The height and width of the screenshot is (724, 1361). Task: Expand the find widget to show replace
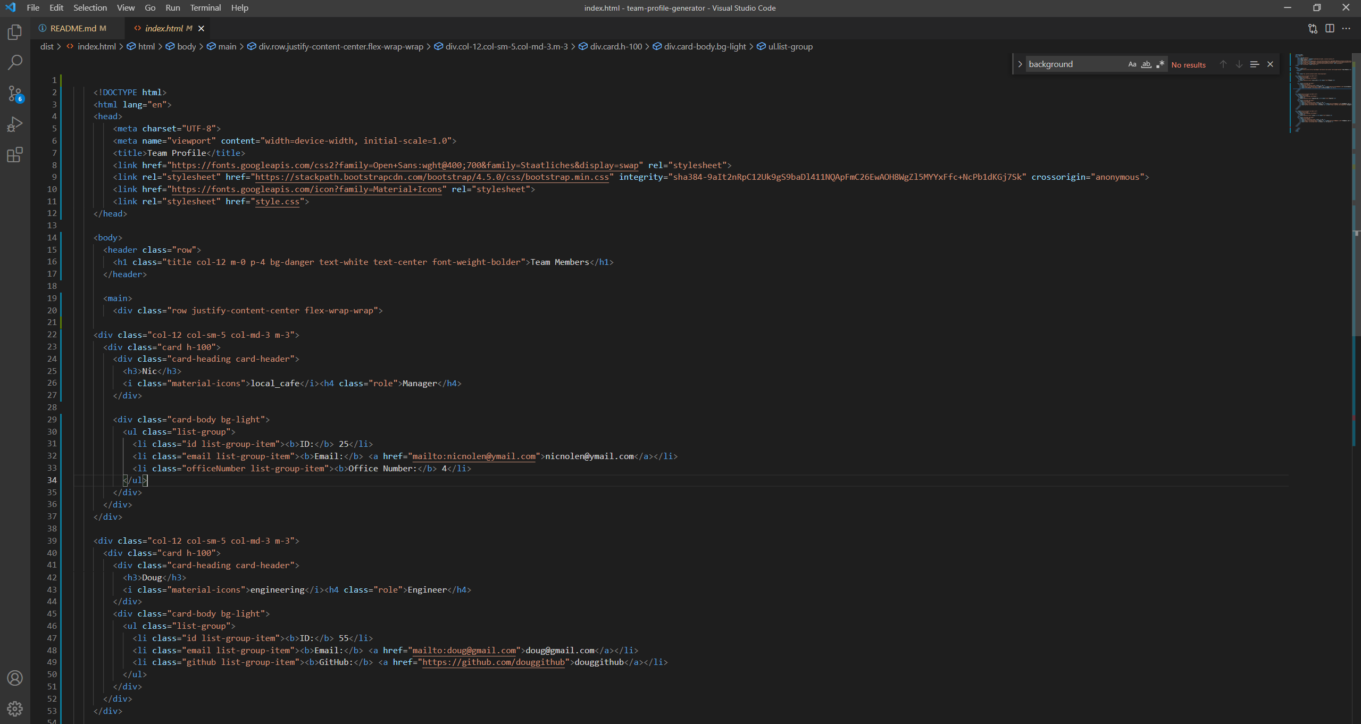(1020, 64)
